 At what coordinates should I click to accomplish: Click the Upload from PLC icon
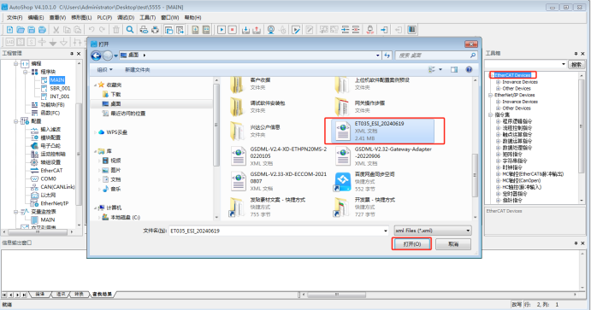(257, 30)
